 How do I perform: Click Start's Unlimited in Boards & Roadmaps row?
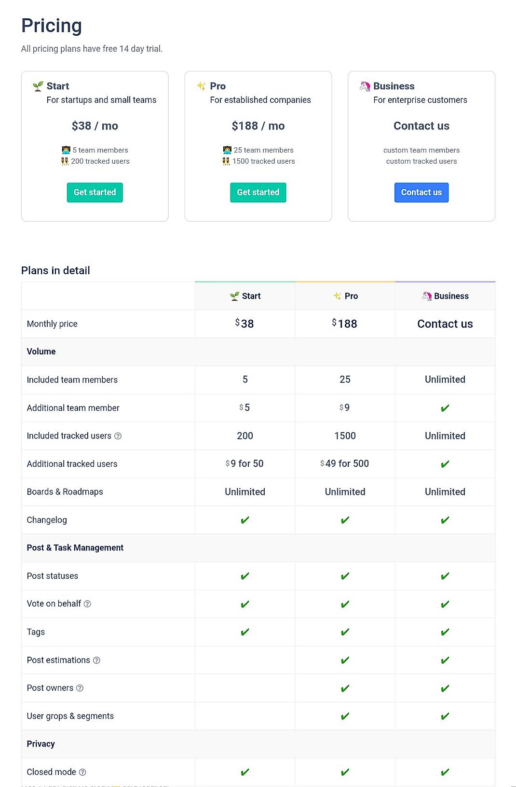[x=245, y=492]
